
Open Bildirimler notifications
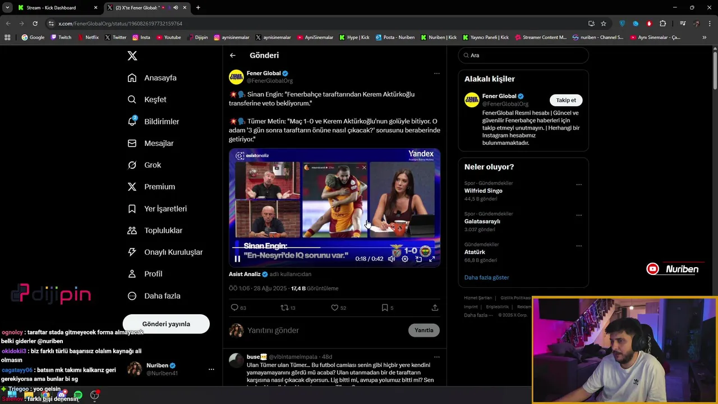pyautogui.click(x=153, y=121)
